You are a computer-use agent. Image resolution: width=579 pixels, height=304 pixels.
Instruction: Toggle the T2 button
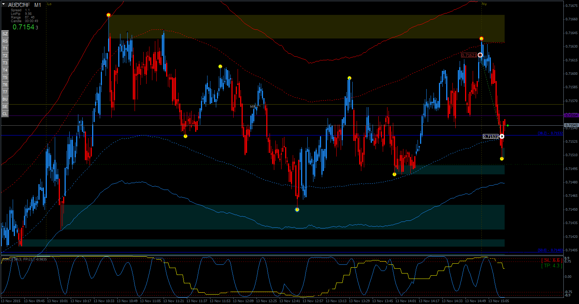point(5,56)
